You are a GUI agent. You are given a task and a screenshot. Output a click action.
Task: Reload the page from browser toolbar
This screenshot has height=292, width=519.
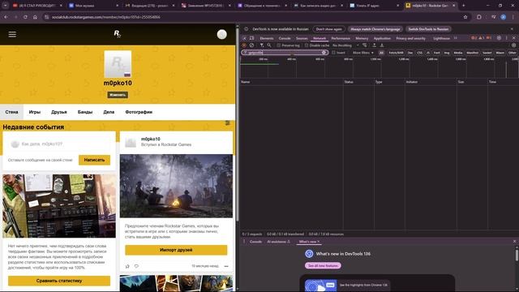(25, 17)
